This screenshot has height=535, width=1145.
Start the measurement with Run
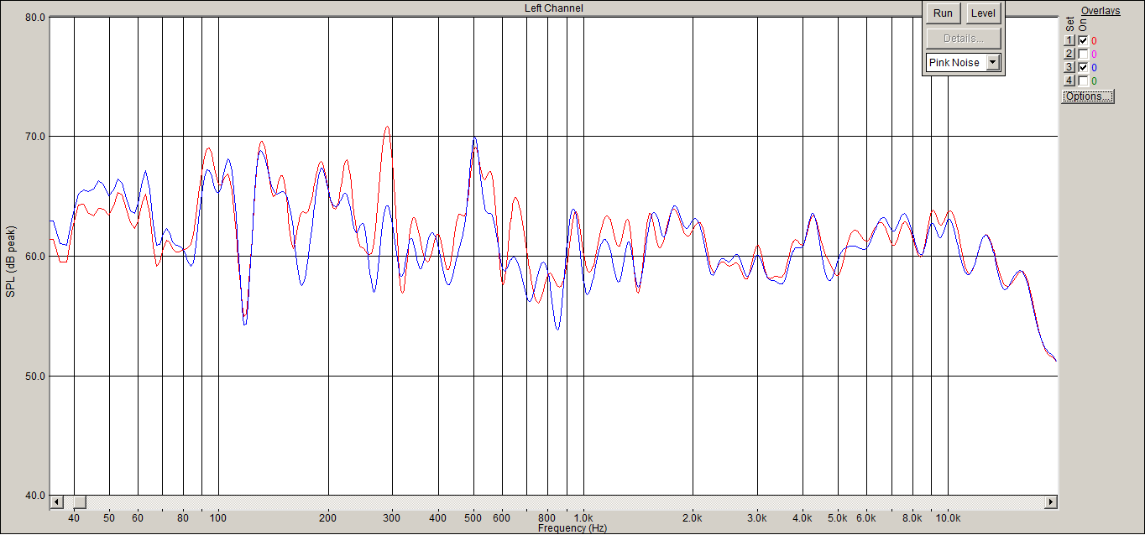943,13
